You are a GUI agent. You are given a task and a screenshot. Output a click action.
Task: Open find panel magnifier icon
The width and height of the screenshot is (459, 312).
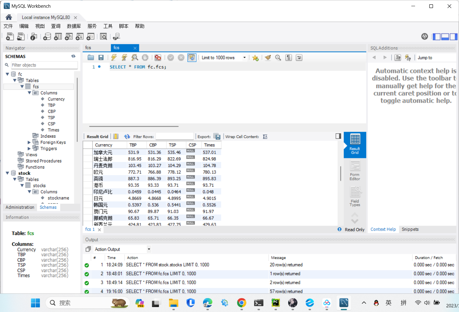point(278,58)
